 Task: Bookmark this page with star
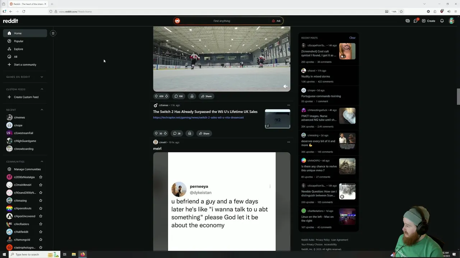(401, 11)
